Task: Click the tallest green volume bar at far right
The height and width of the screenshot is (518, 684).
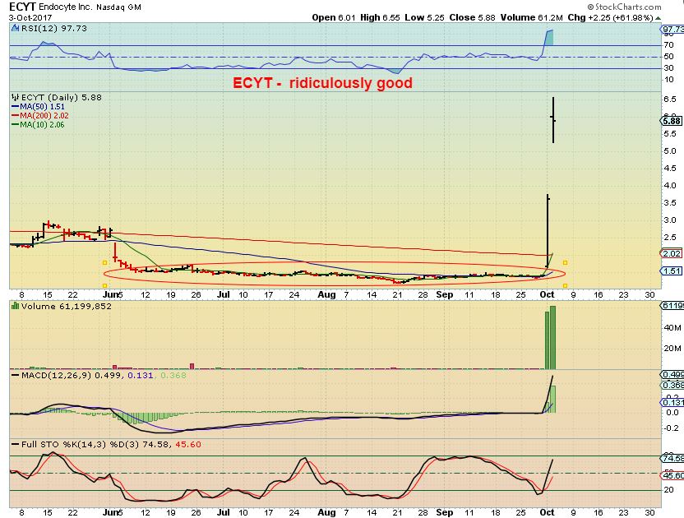Action: pos(553,337)
